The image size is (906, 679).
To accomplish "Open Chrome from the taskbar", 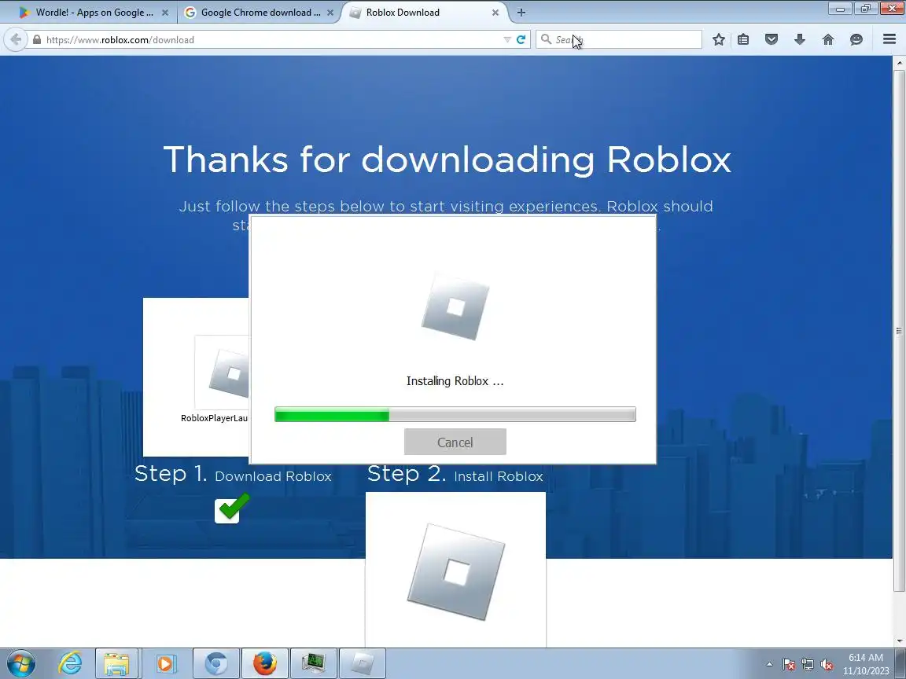I will pyautogui.click(x=215, y=663).
